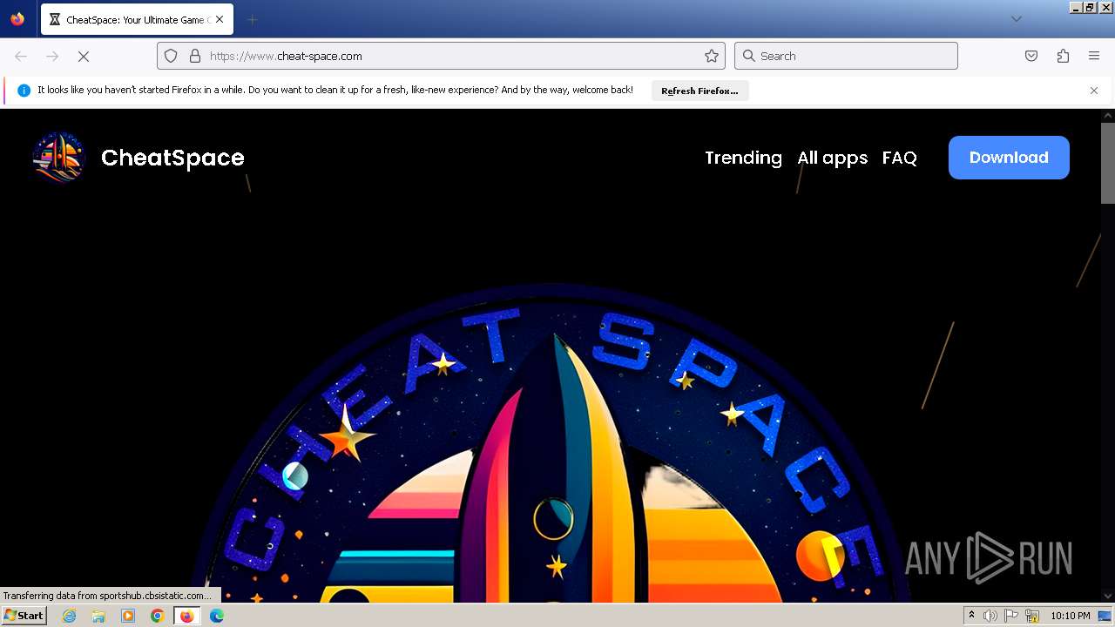Close the CheatSpace tab
This screenshot has height=627, width=1115.
[x=219, y=19]
